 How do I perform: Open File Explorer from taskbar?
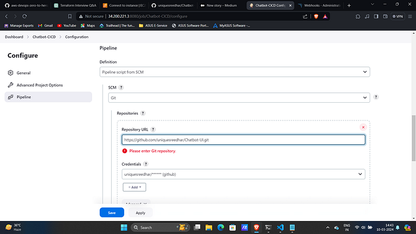pyautogui.click(x=209, y=227)
